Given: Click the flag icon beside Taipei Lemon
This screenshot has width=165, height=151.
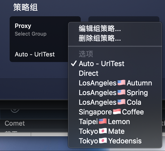Looking at the screenshot, I should click(x=103, y=122).
